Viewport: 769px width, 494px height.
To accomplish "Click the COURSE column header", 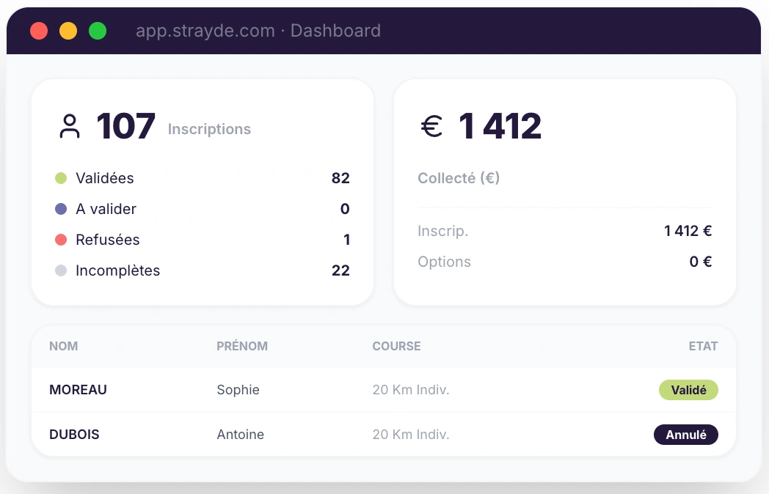I will [396, 346].
